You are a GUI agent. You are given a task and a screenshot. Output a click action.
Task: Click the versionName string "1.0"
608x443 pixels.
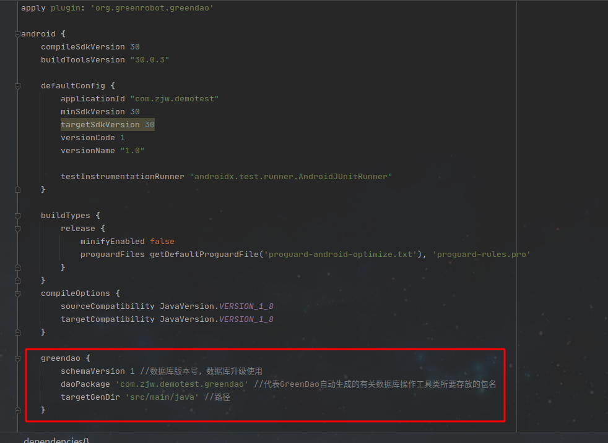pyautogui.click(x=132, y=150)
